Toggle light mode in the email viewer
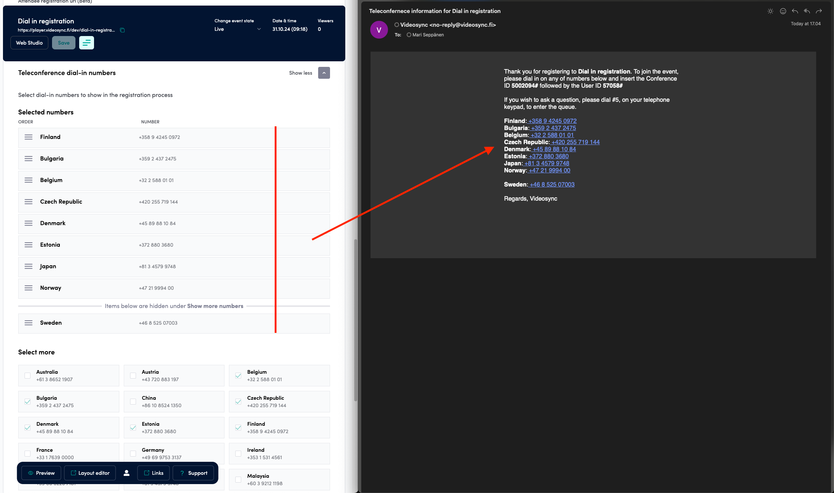Image resolution: width=834 pixels, height=493 pixels. [770, 11]
